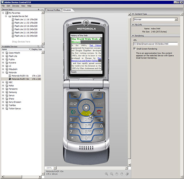Select Flash Lite 2.1 32 240x320 profile

point(26,36)
